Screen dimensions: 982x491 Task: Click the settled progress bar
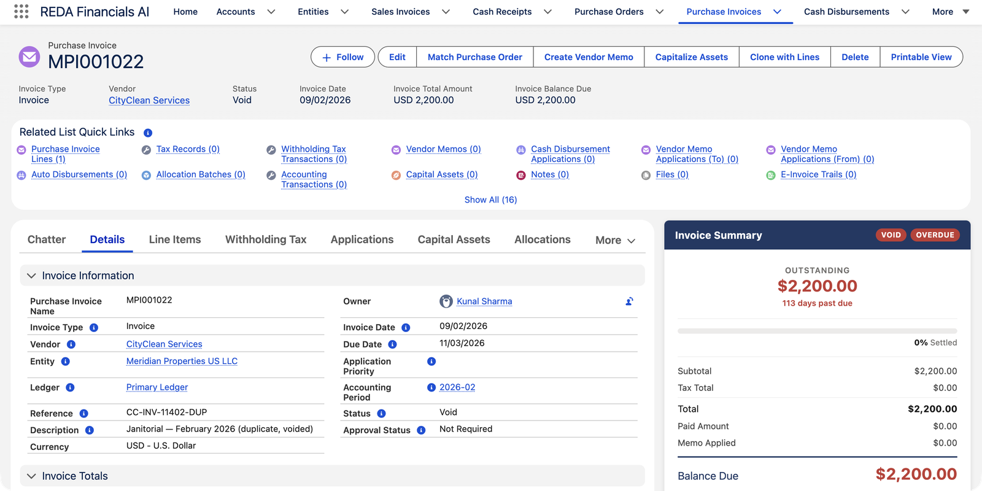click(817, 331)
